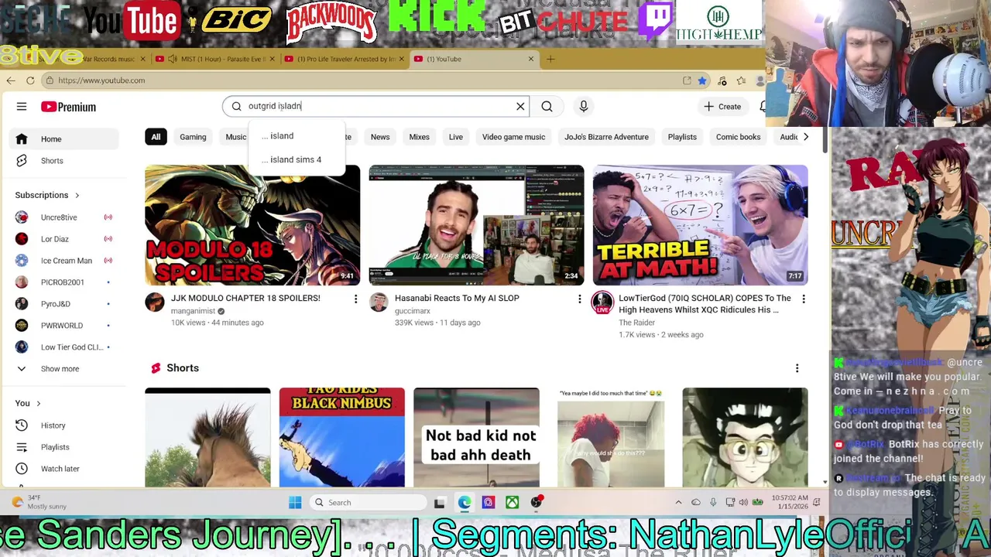Open the YouTube hamburger guide menu
The image size is (991, 557).
tap(22, 107)
